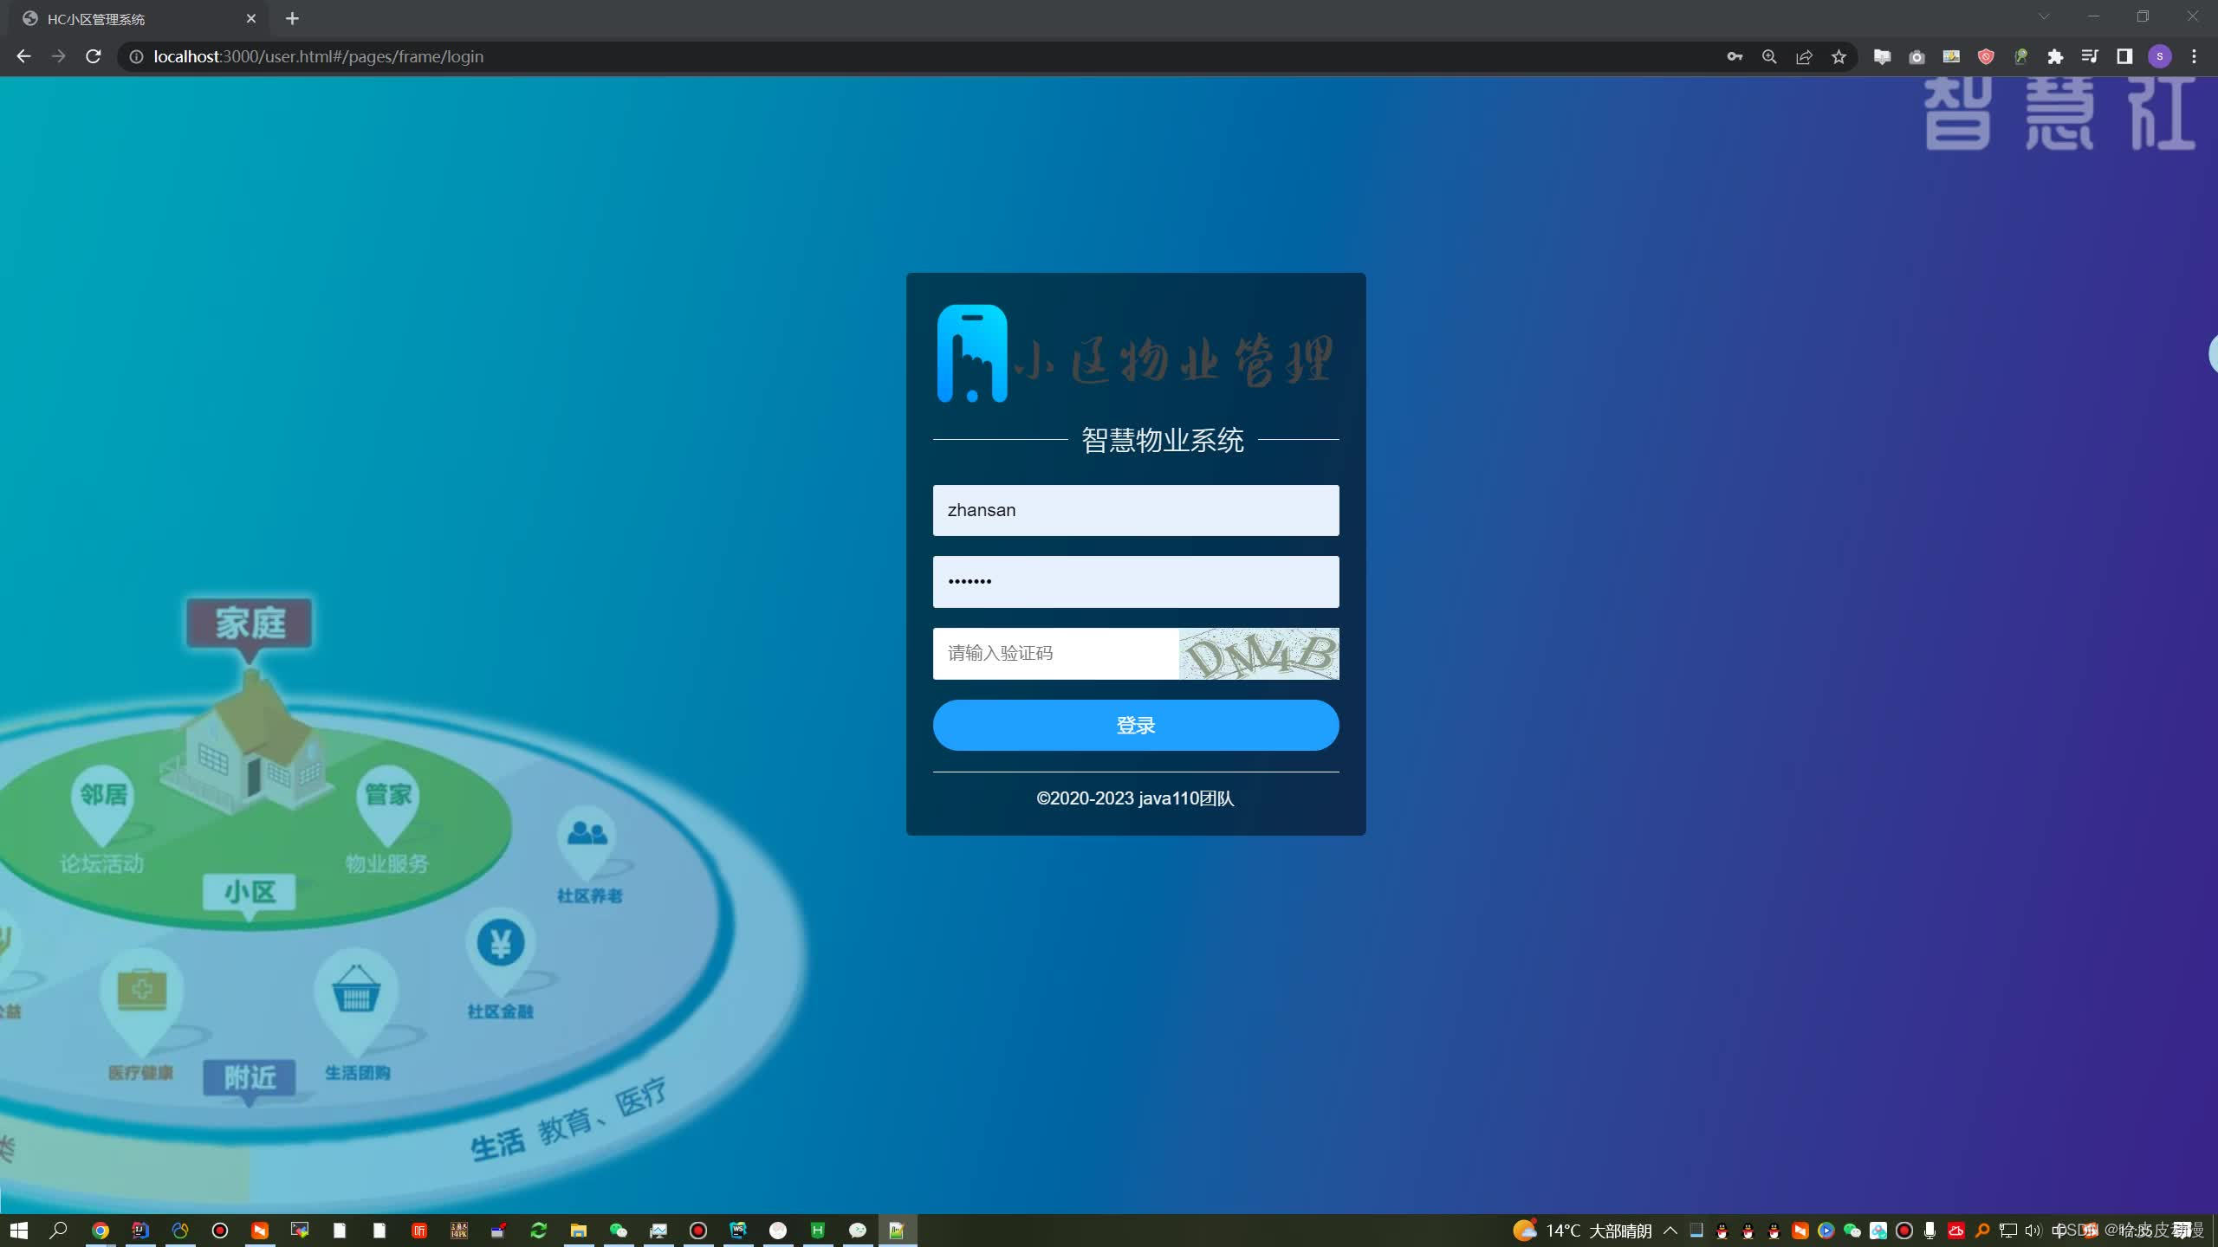Click the red shield ad-blocker extension
Screen dimensions: 2218x1247
pos(1986,57)
